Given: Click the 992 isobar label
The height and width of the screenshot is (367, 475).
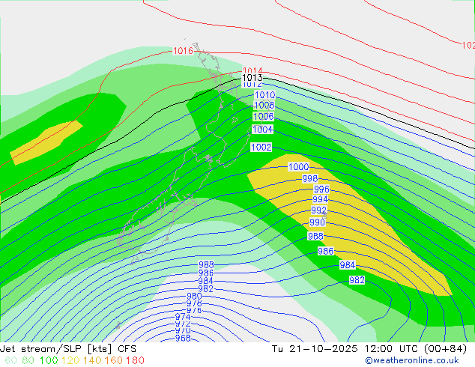Looking at the screenshot, I should pyautogui.click(x=318, y=210).
